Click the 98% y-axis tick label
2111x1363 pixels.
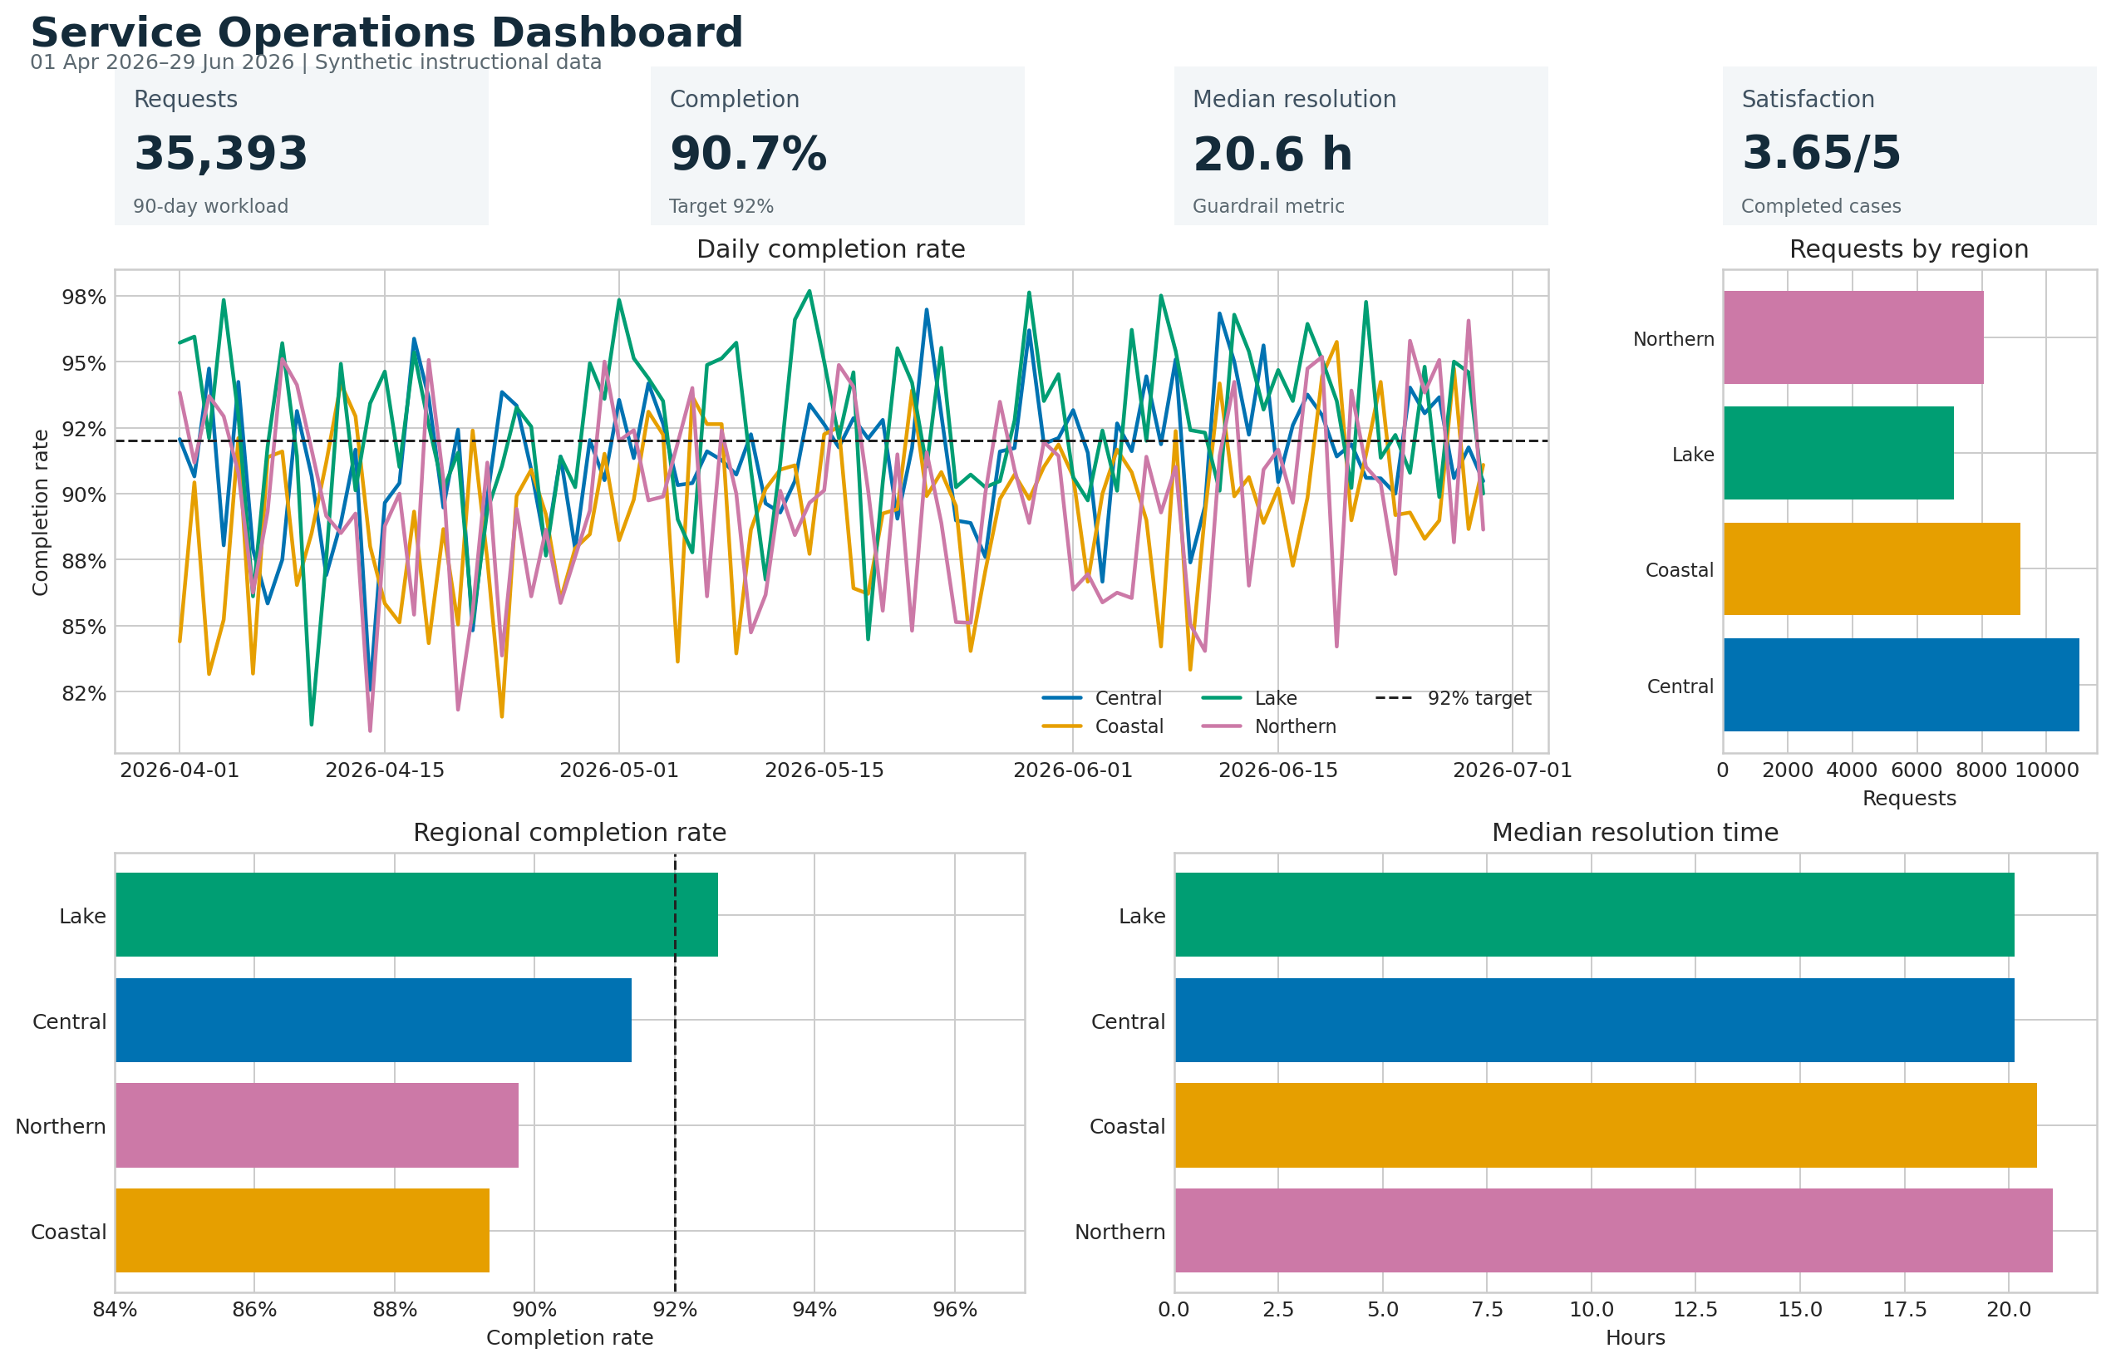pos(84,298)
